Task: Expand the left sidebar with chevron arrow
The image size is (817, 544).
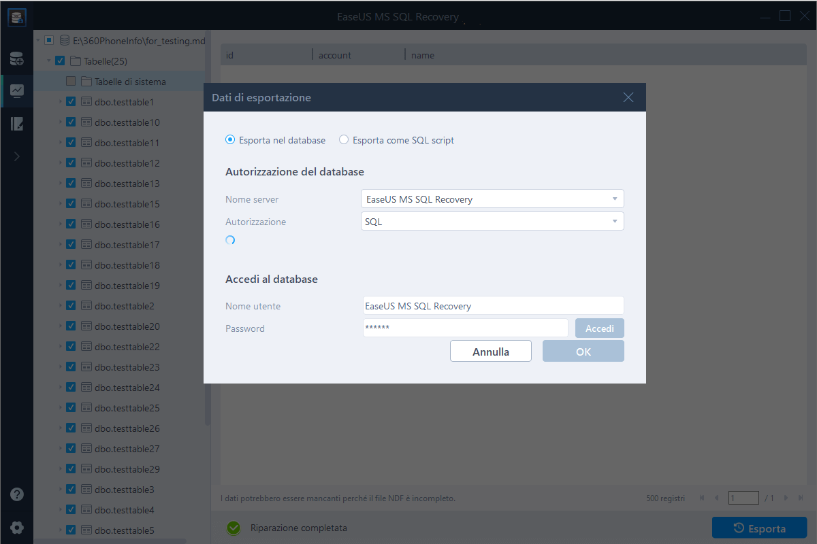Action: (17, 156)
